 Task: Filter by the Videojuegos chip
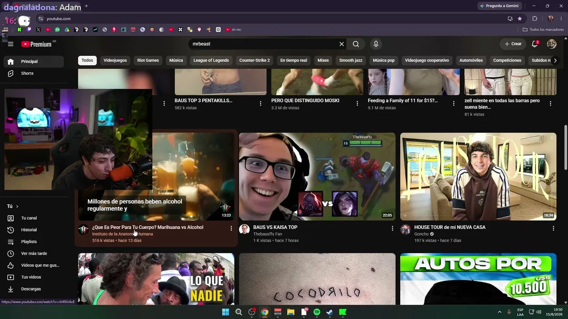click(x=115, y=60)
